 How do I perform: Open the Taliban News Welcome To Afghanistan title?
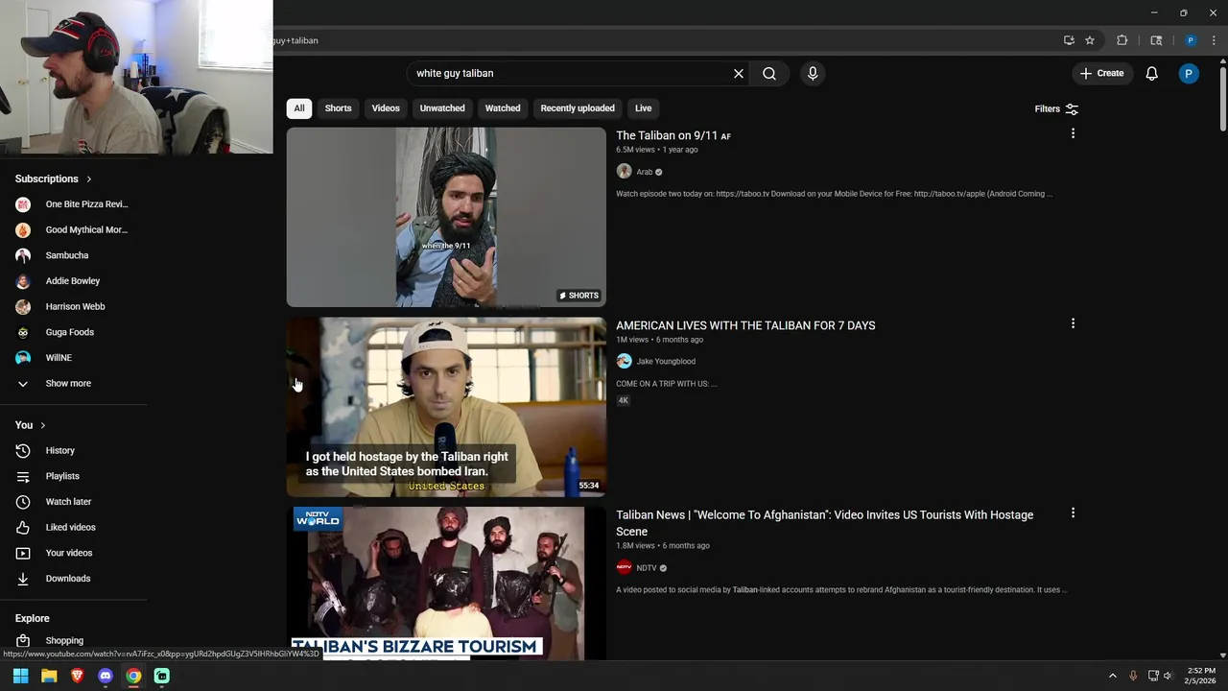(825, 523)
